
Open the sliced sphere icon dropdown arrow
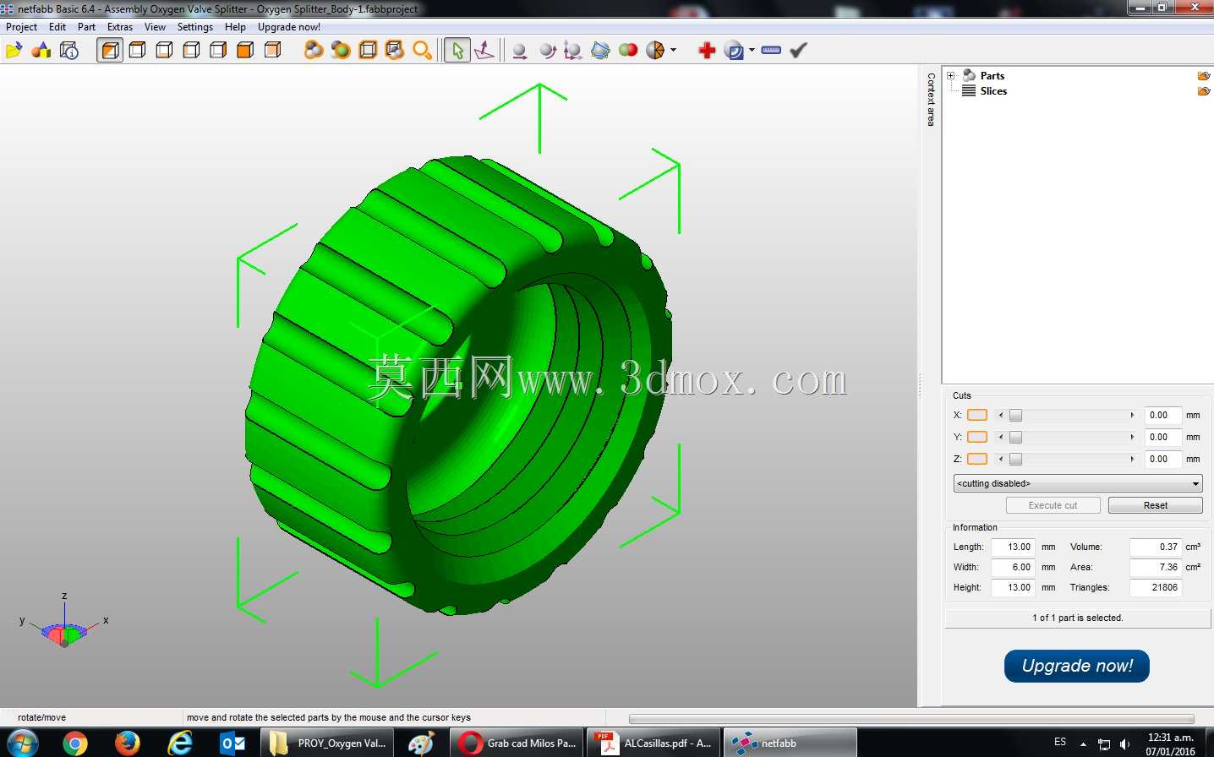(673, 51)
